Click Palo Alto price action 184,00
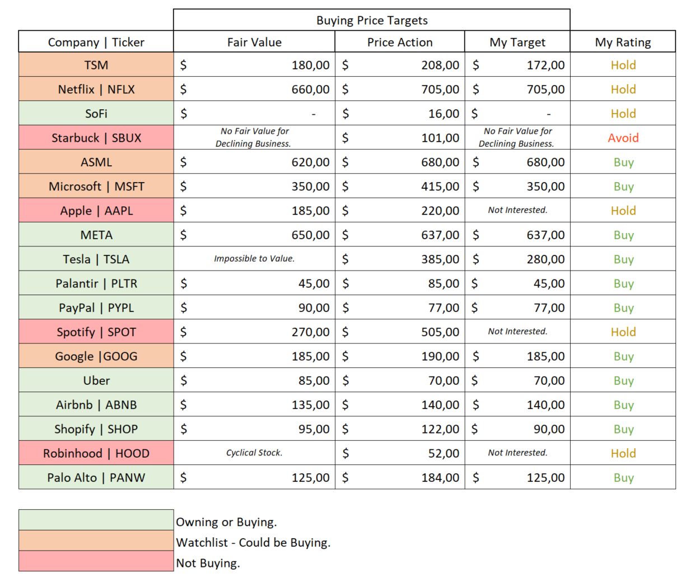 click(400, 477)
